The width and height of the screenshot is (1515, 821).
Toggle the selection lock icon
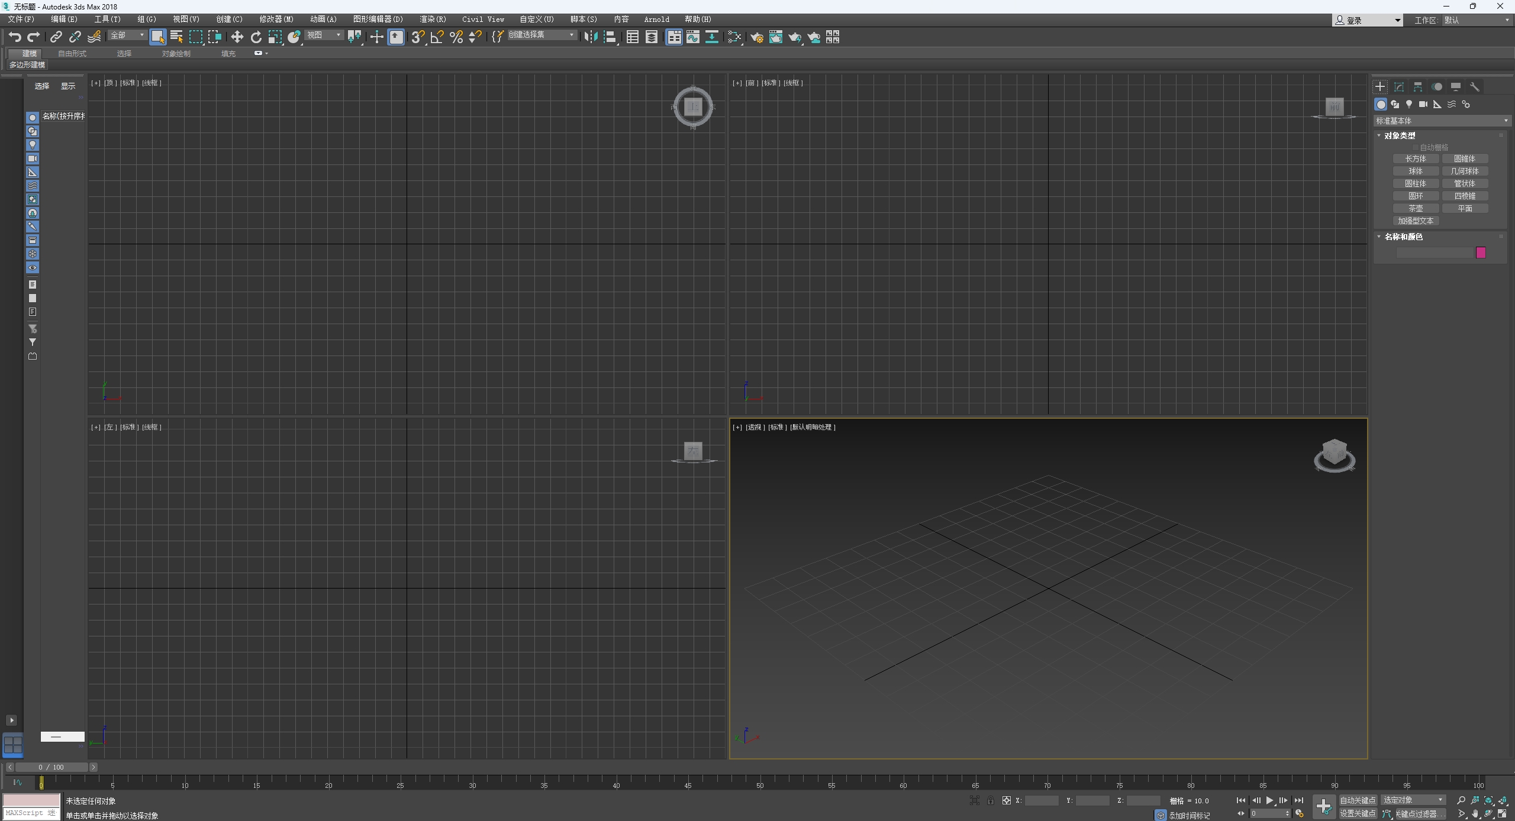(x=991, y=800)
